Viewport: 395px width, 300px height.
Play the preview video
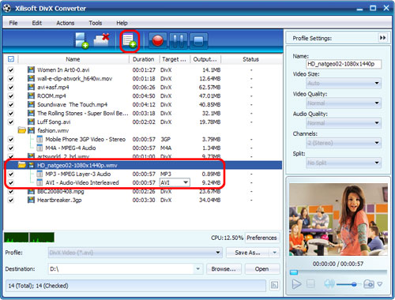point(296,284)
